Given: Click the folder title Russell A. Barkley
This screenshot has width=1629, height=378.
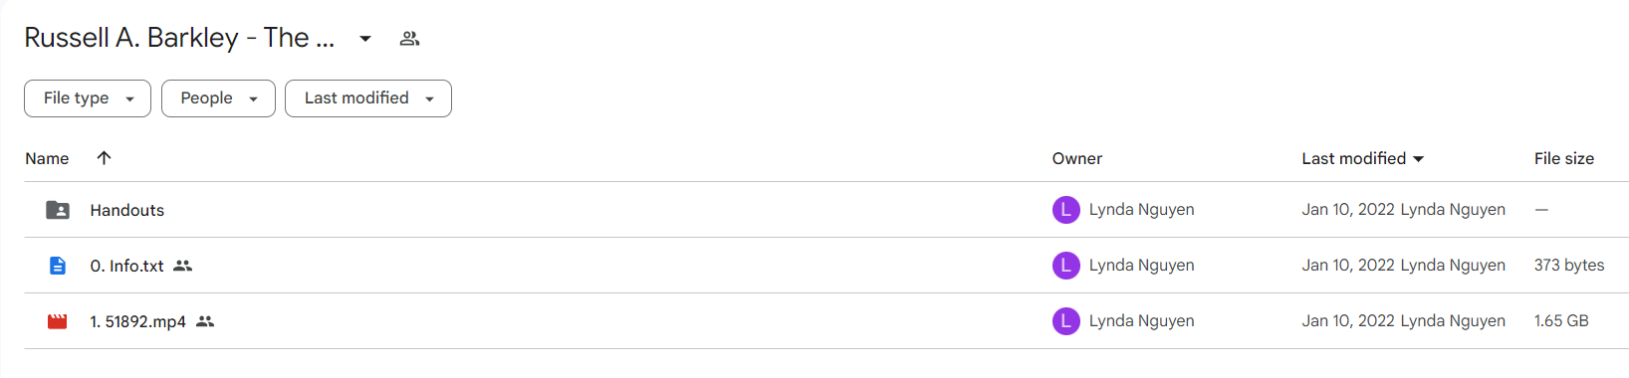Looking at the screenshot, I should click(179, 38).
